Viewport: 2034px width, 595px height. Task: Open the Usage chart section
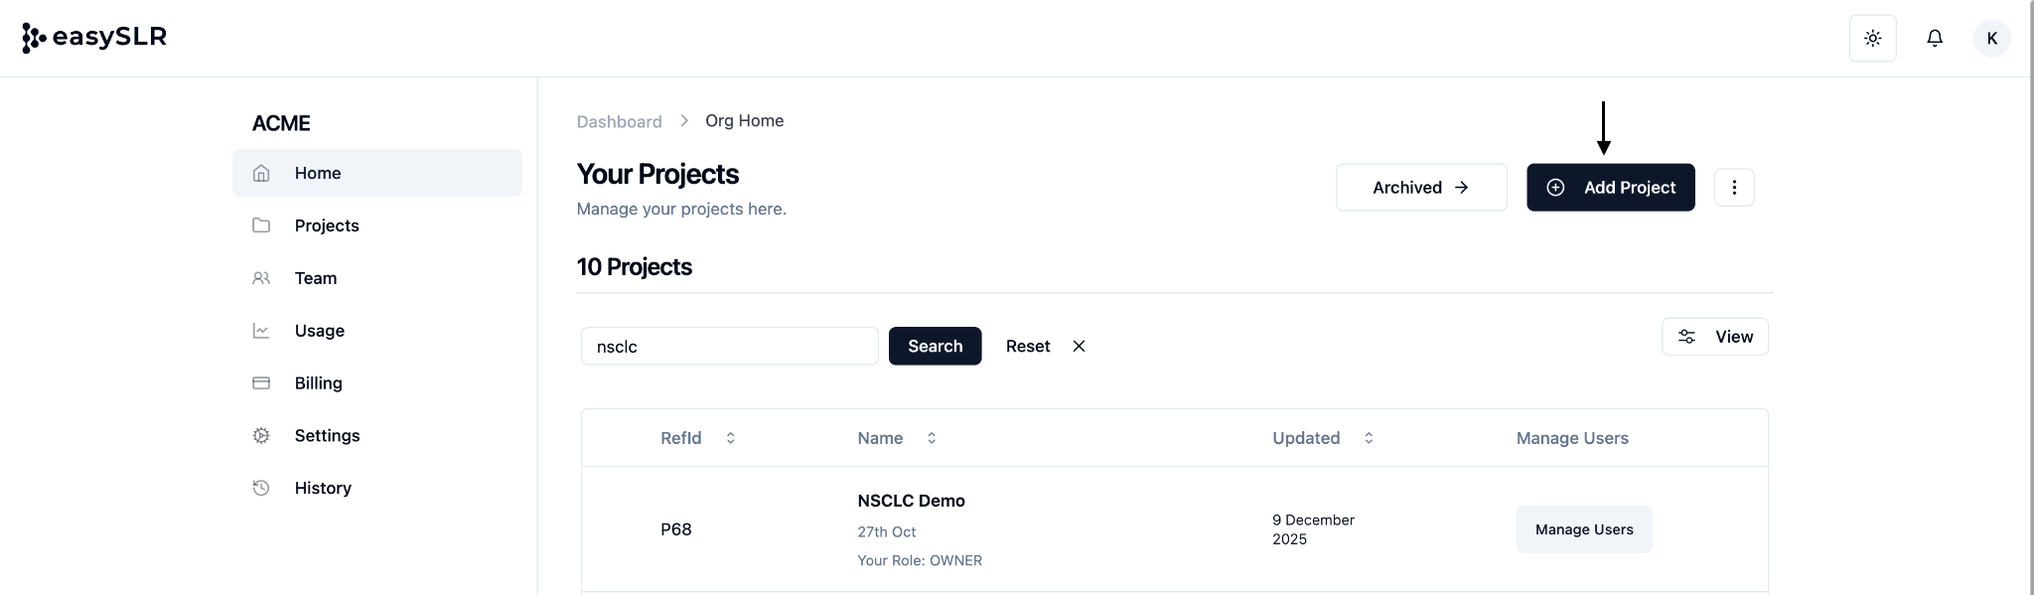coord(320,331)
